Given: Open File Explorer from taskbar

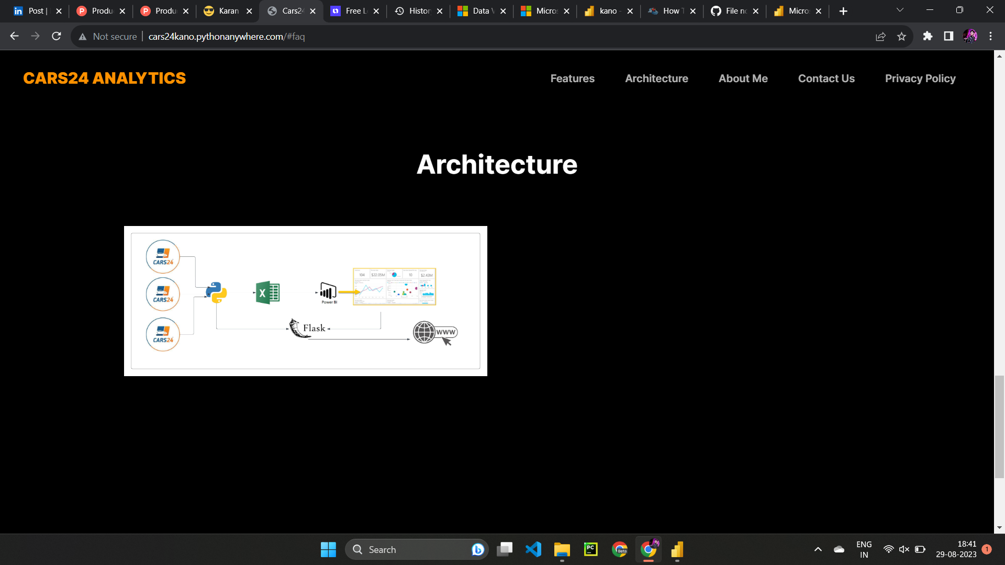Looking at the screenshot, I should click(x=562, y=549).
